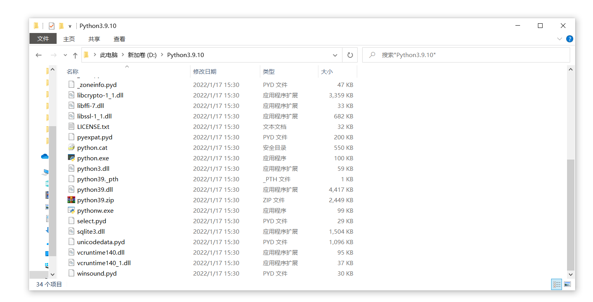Click the file list scroll up arrow
Screen dimensions: 593x302
[571, 69]
